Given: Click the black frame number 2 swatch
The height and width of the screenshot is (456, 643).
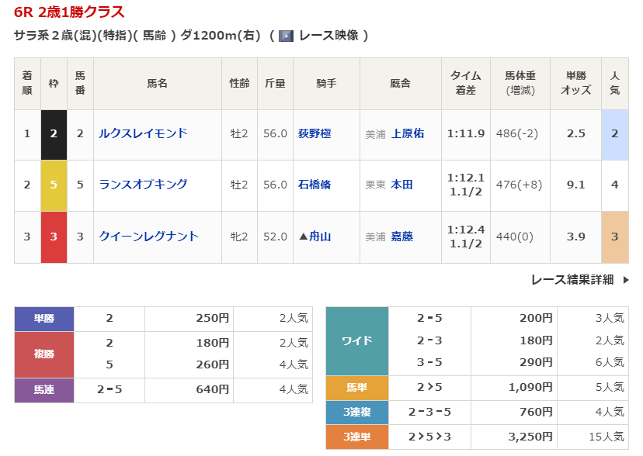Looking at the screenshot, I should (x=54, y=133).
